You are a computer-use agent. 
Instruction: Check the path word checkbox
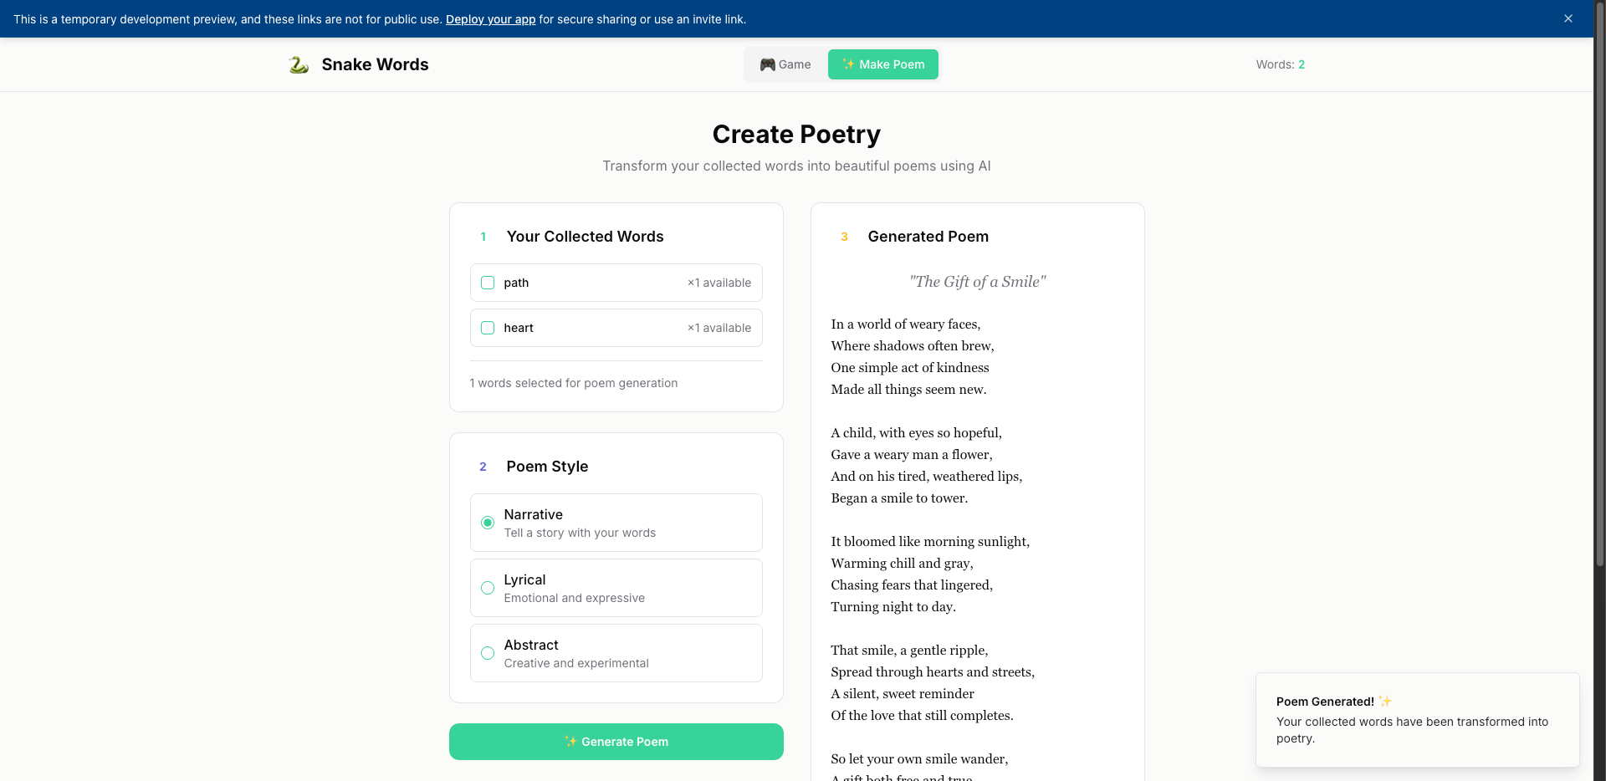pyautogui.click(x=488, y=283)
